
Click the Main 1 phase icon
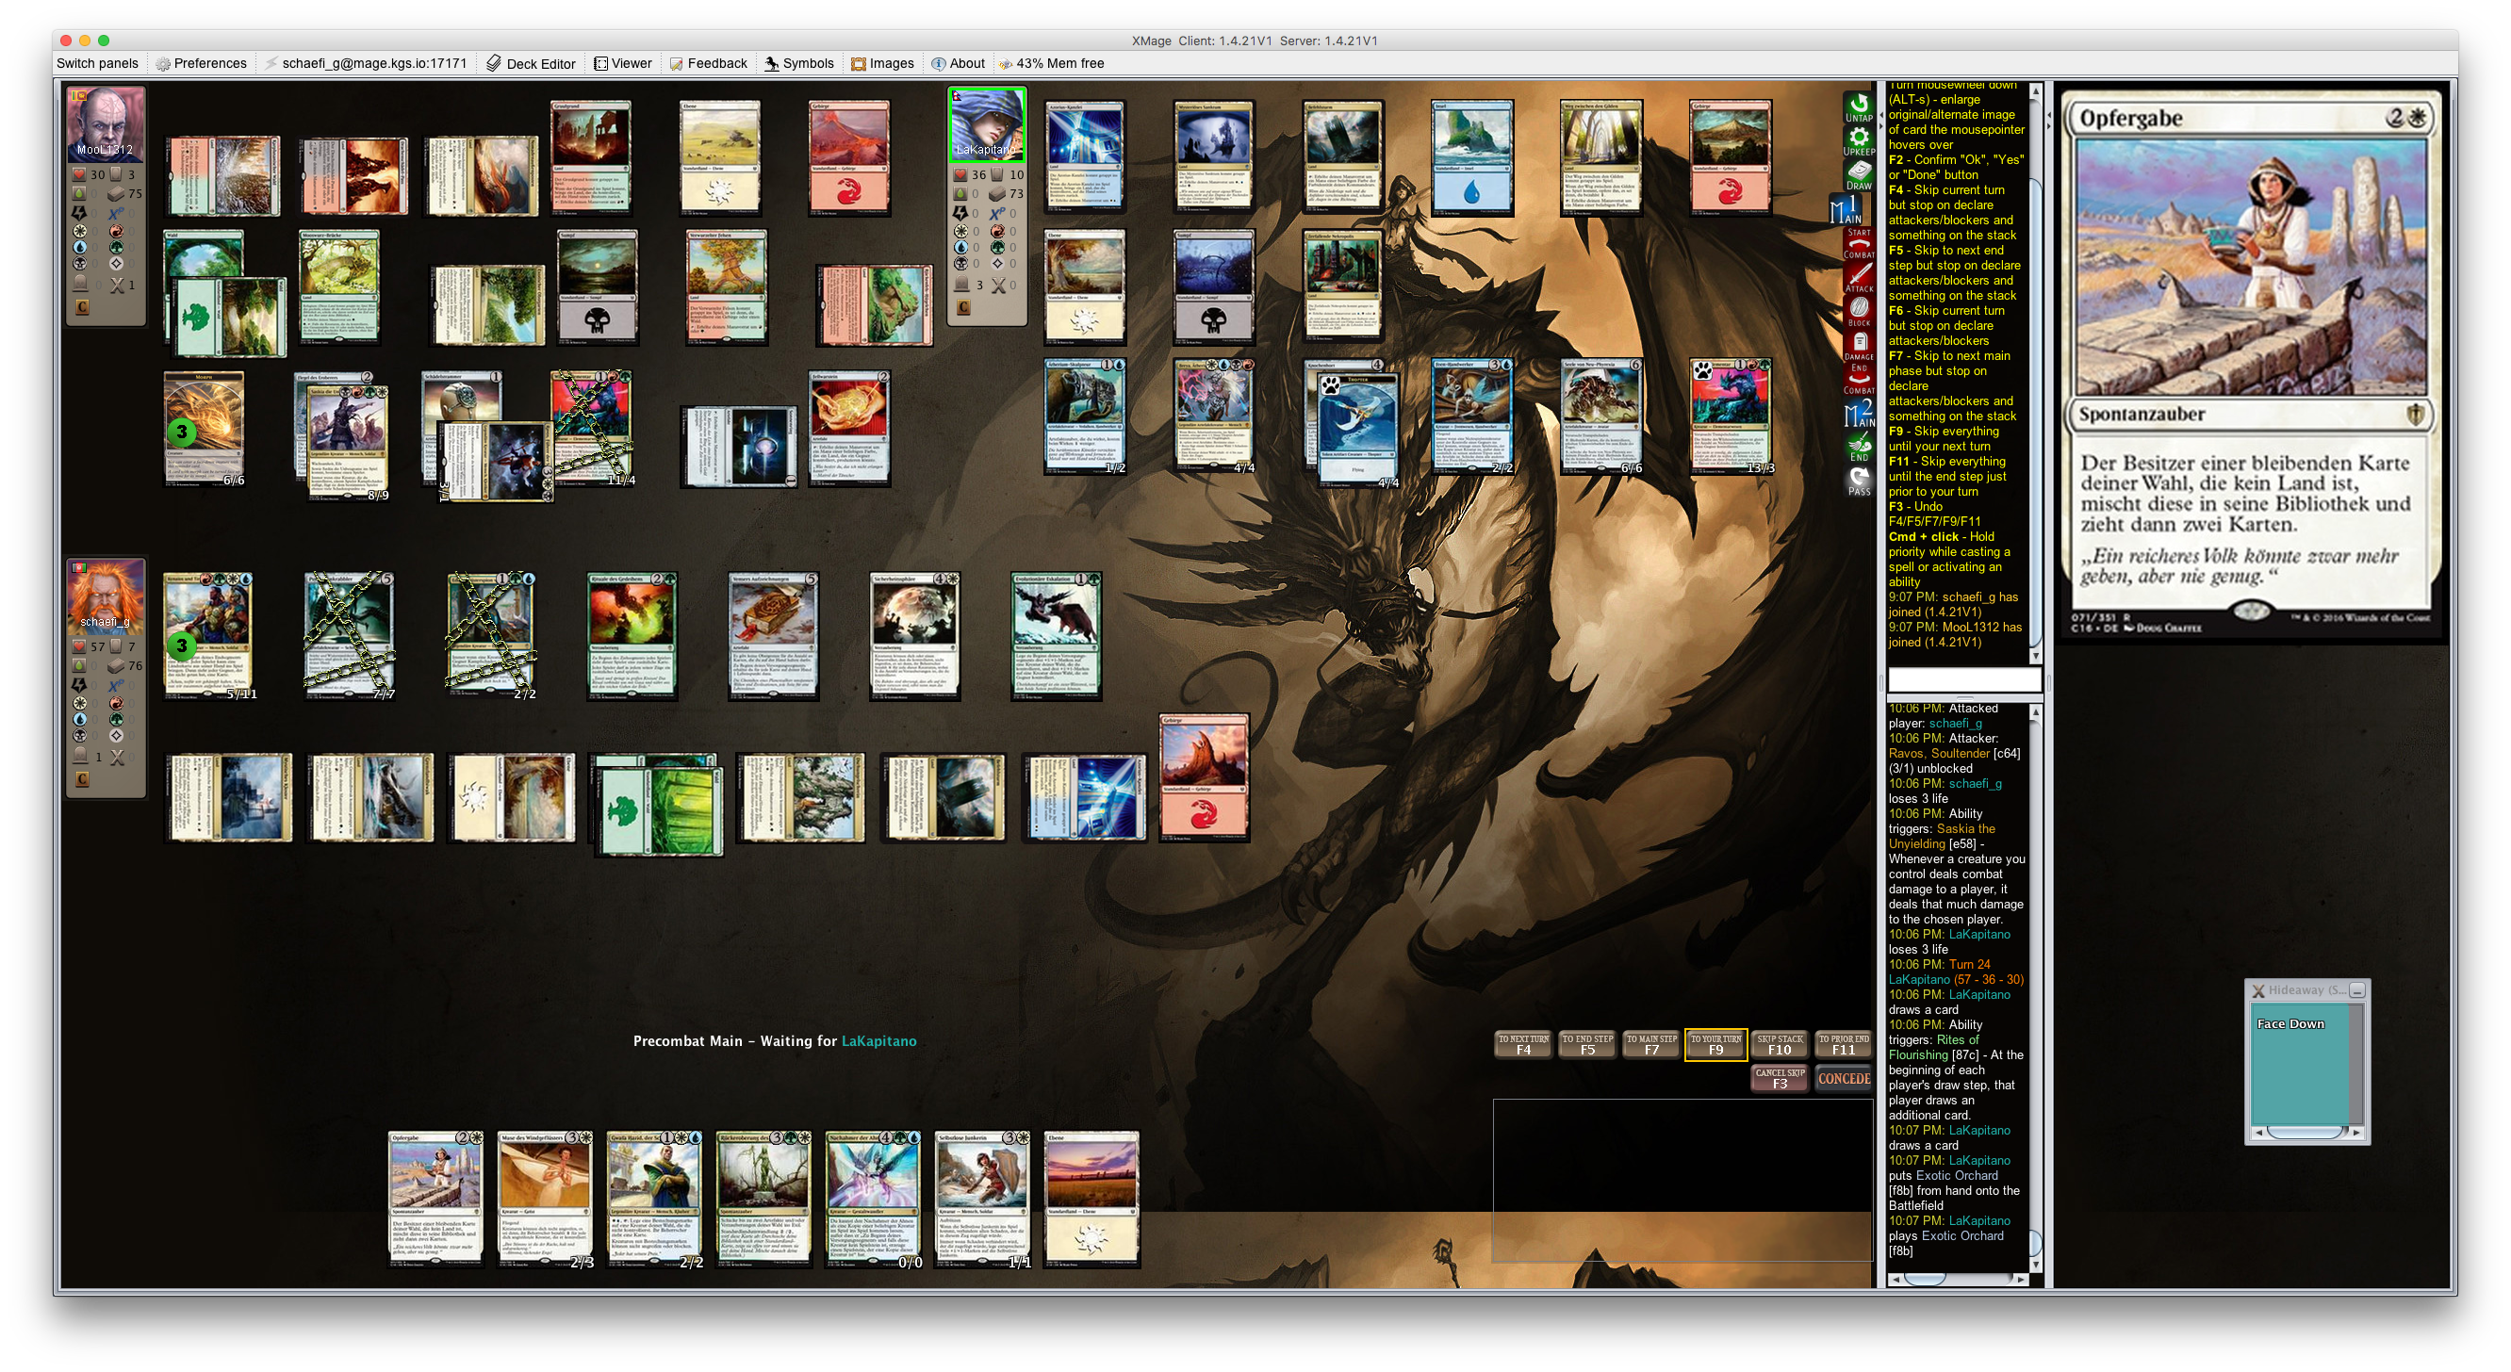point(1847,210)
